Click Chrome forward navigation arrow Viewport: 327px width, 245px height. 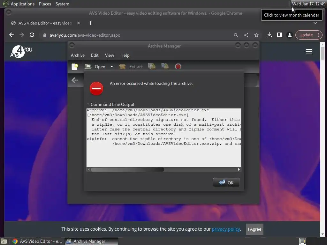point(22,35)
